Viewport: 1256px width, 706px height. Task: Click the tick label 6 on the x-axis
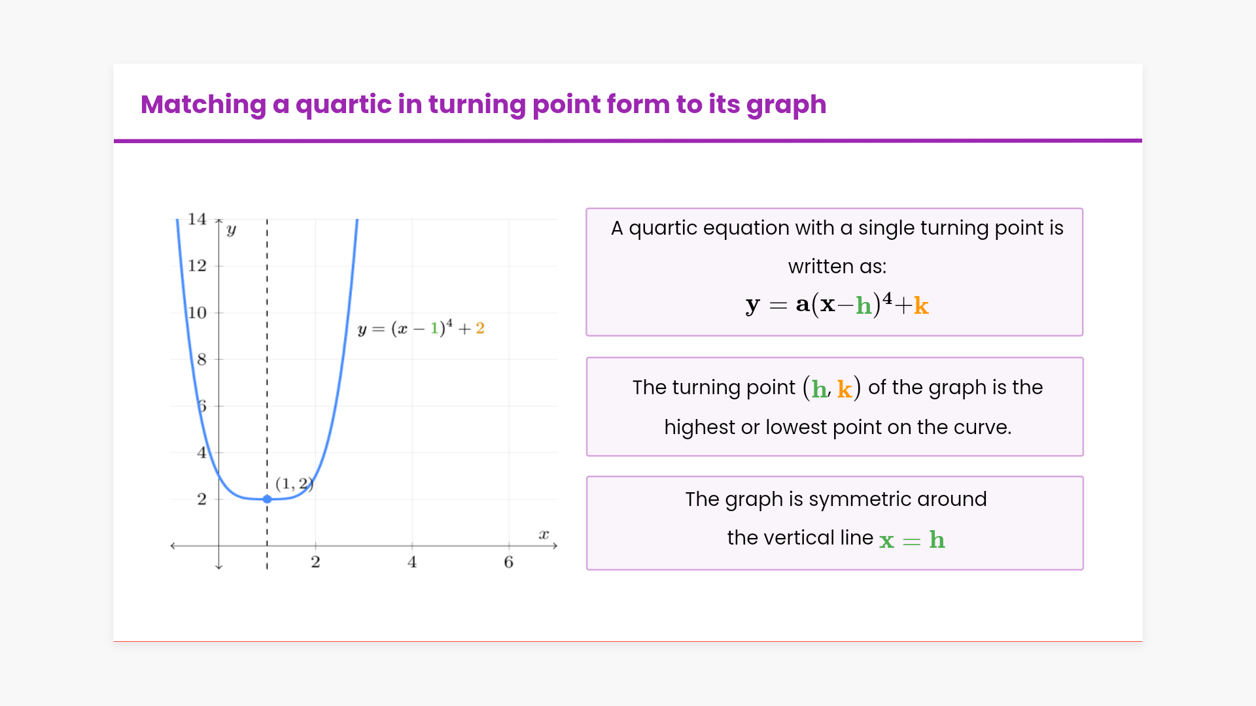coord(508,562)
